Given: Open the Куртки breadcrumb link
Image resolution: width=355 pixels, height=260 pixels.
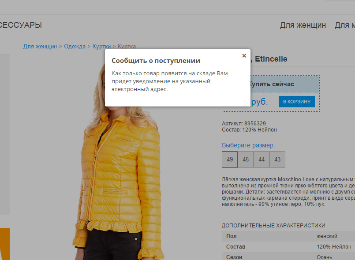Looking at the screenshot, I should click(x=101, y=46).
